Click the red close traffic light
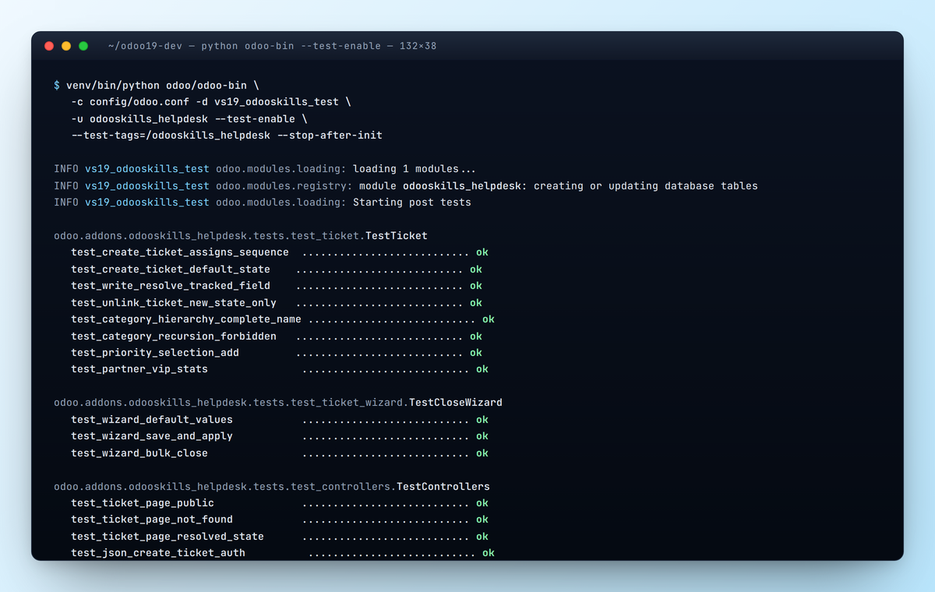 click(49, 45)
